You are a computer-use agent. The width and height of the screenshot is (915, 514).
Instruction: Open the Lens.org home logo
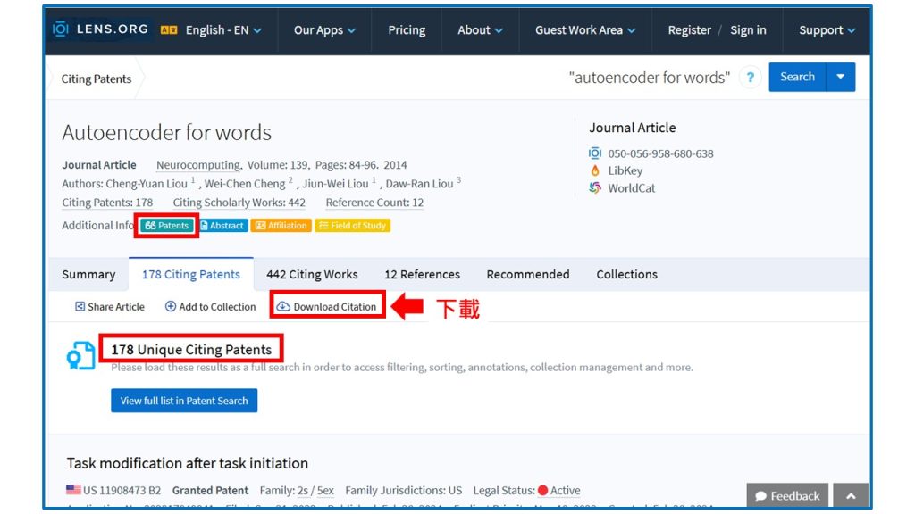point(100,29)
